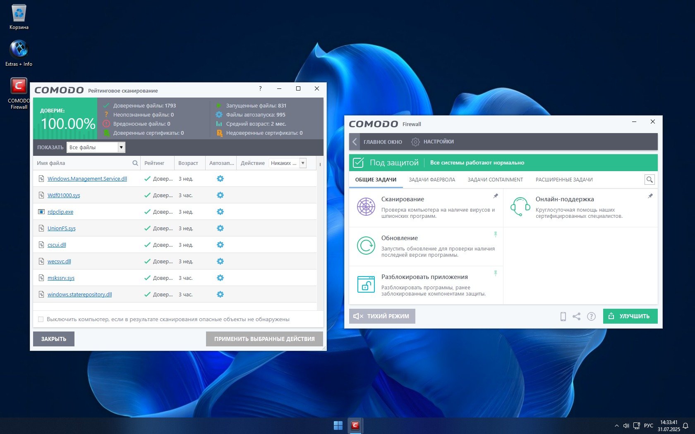Image resolution: width=695 pixels, height=434 pixels.
Task: Toggle the shutdown computer after scan checkbox
Action: [x=41, y=320]
